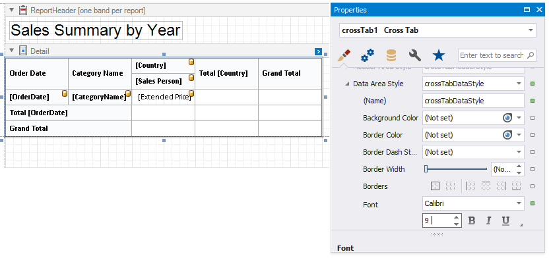This screenshot has height=258, width=549.
Task: Click the property marker beside Border Color
Action: [x=533, y=135]
